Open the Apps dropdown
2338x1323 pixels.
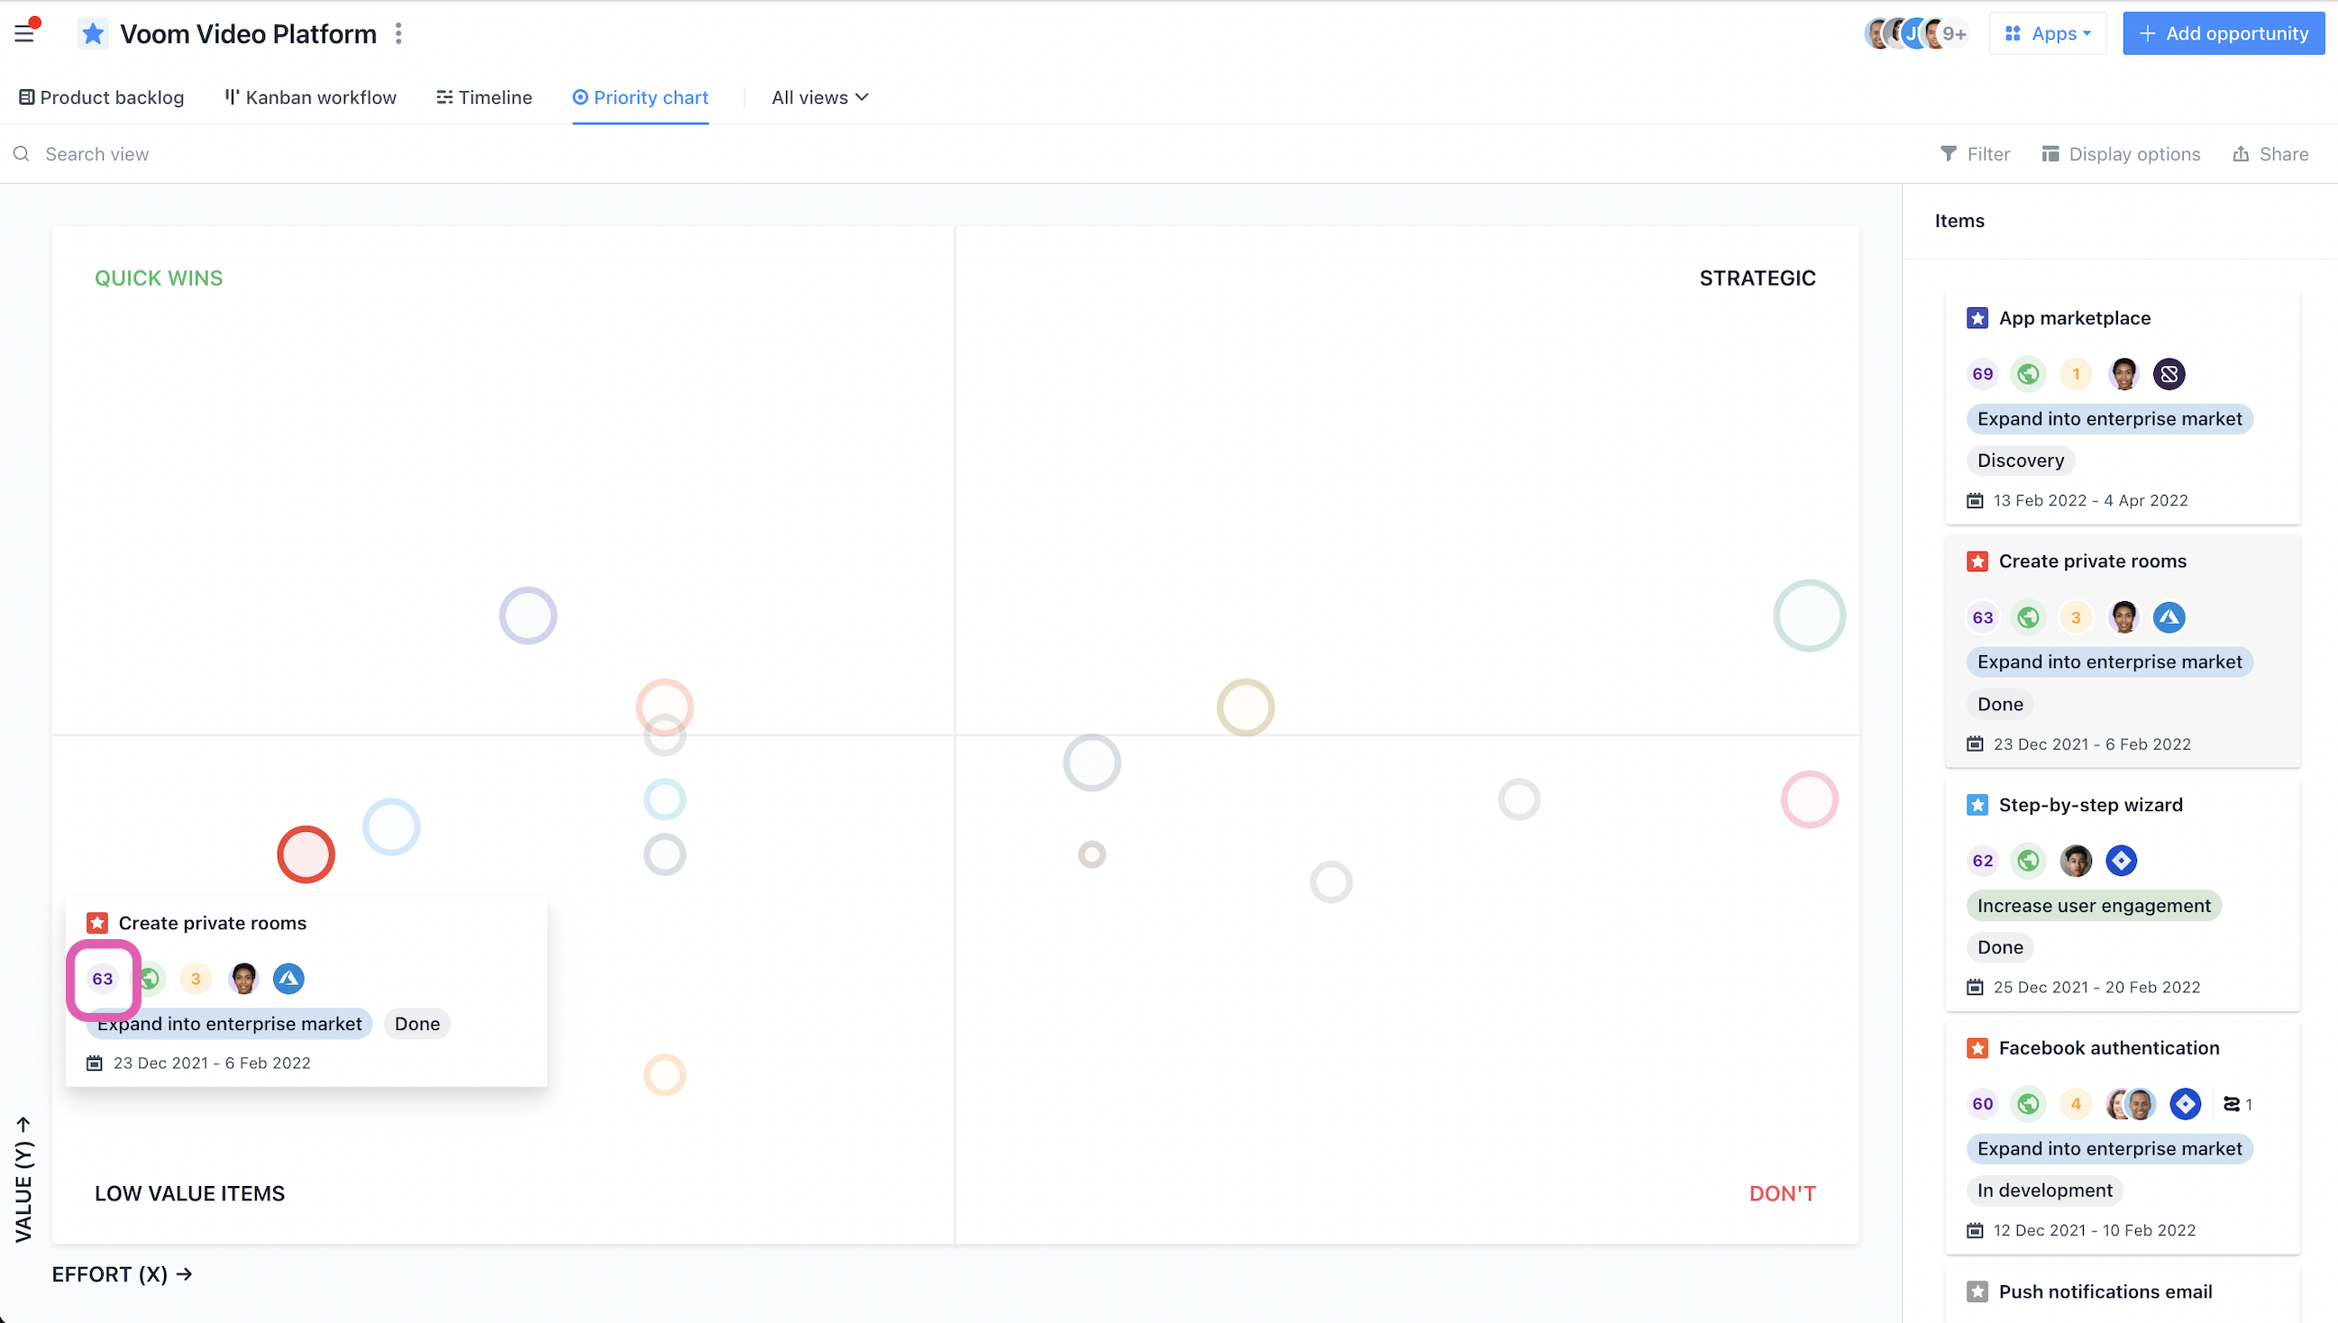pos(2047,33)
